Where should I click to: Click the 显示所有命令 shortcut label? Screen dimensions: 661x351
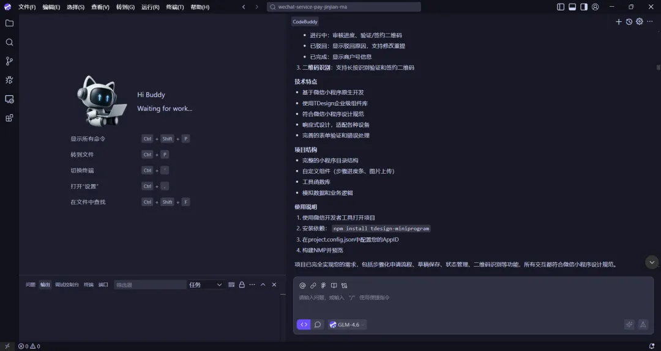[x=88, y=139]
